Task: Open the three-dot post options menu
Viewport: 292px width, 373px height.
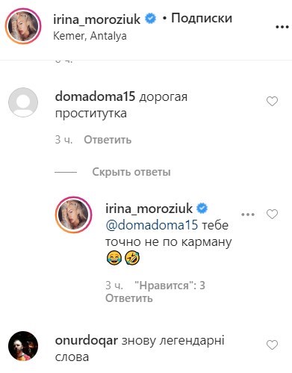Action: coord(282,27)
